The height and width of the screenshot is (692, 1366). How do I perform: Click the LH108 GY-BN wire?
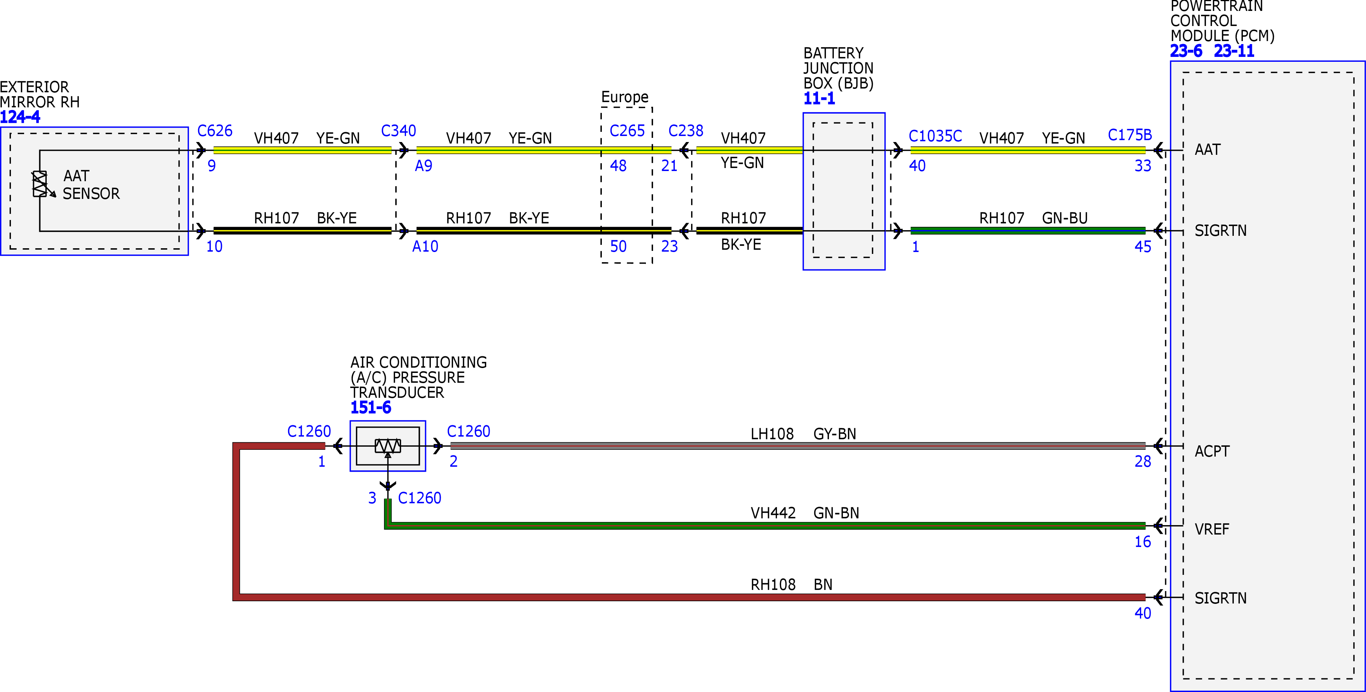[x=798, y=446]
